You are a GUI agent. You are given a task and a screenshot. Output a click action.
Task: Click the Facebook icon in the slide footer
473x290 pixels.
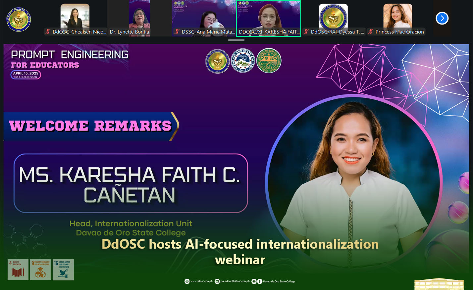tap(260, 281)
